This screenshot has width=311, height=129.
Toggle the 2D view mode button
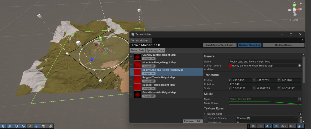point(253,126)
